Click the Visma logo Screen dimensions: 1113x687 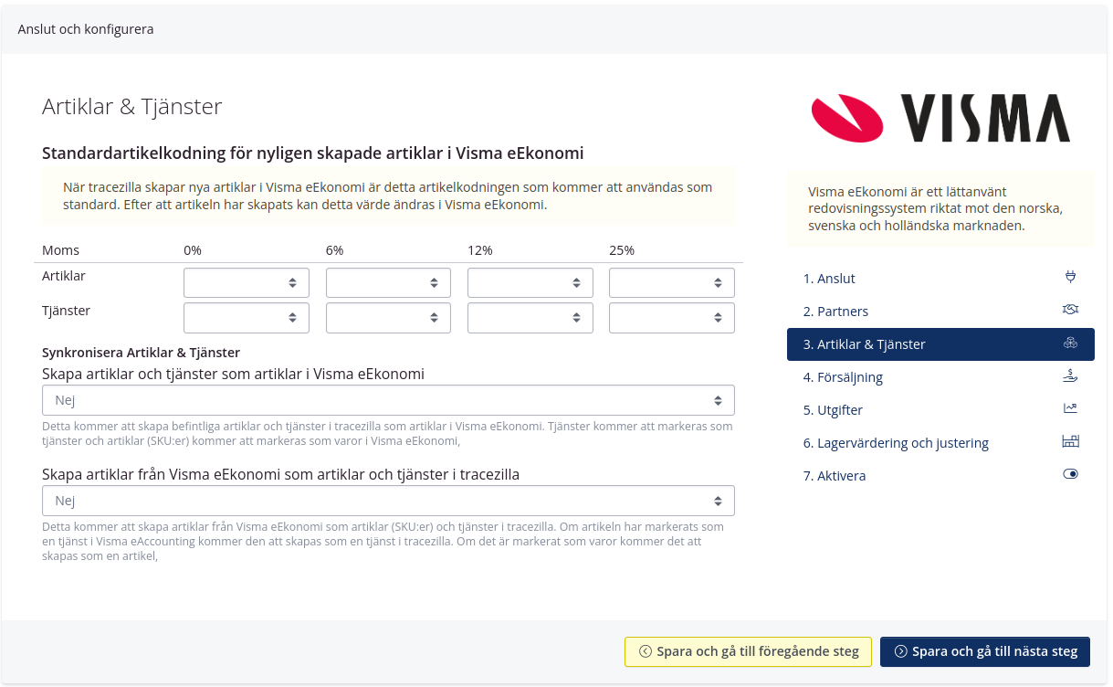(x=940, y=118)
